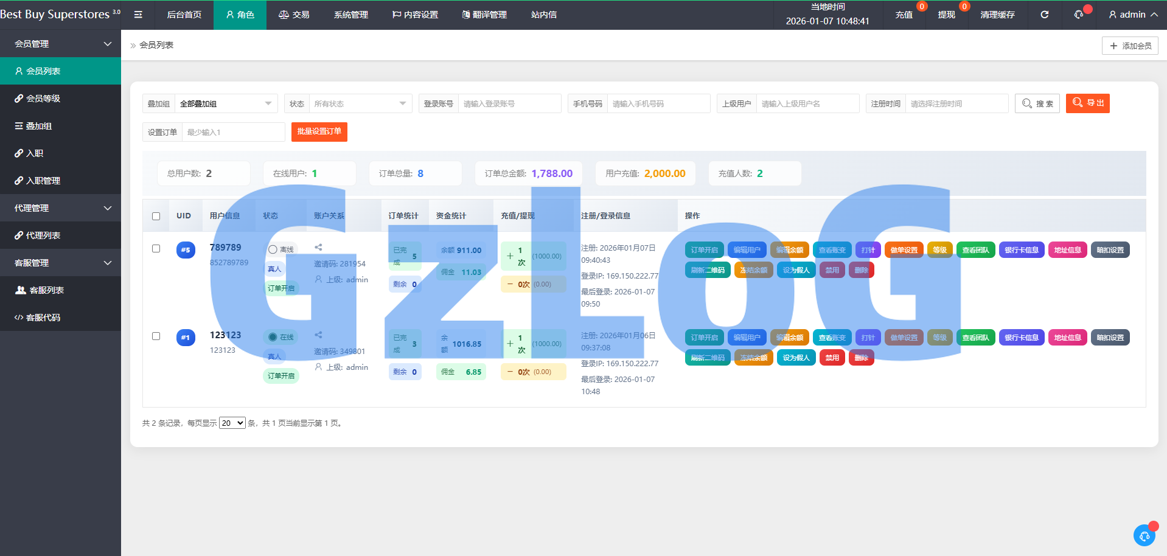The width and height of the screenshot is (1167, 556).
Task: Open the 叠加组 group dropdown
Action: 225,103
